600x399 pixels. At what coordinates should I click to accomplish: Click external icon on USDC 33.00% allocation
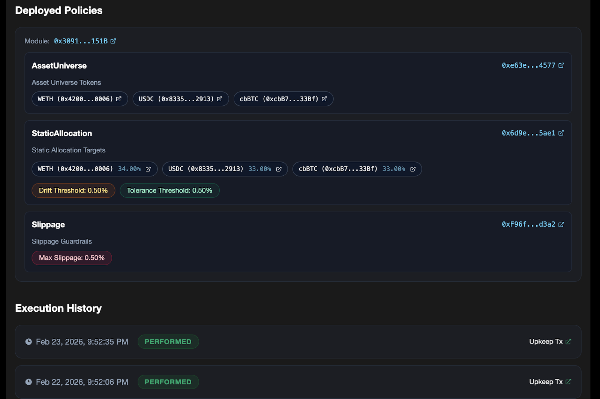click(x=279, y=169)
